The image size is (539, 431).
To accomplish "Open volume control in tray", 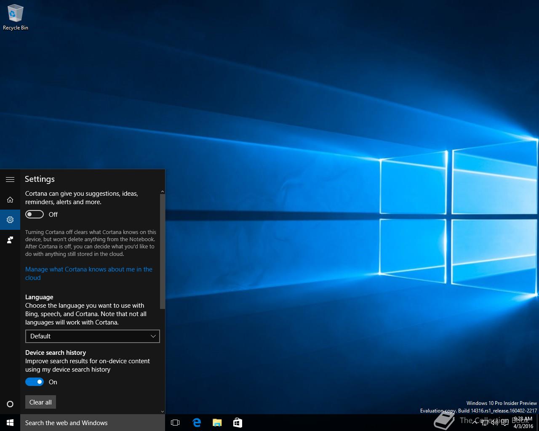I will (495, 423).
